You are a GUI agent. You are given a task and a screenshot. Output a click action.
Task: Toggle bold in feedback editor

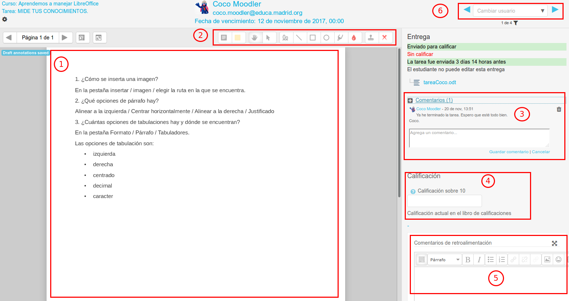[x=468, y=259]
